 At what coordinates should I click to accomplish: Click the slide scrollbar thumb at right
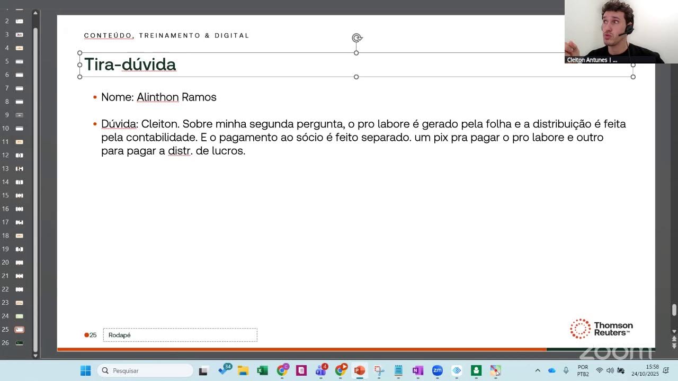point(674,310)
